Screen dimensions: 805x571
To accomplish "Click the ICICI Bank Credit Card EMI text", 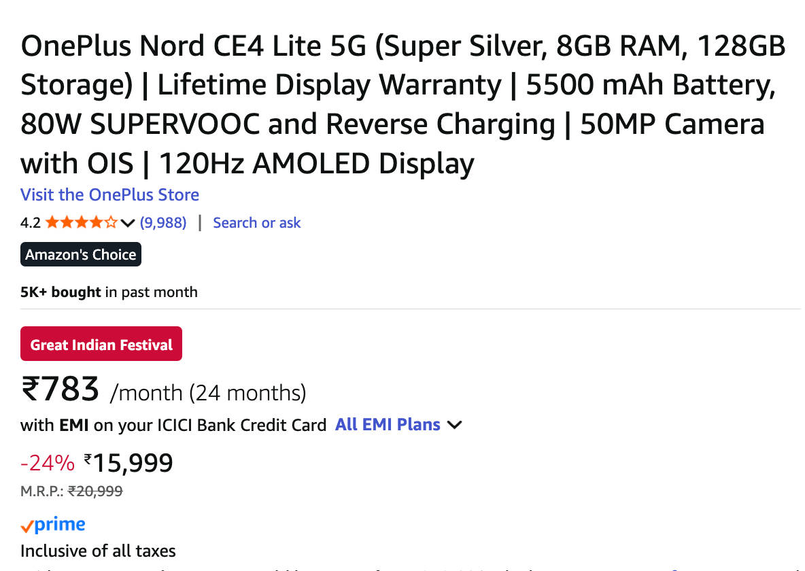I will [173, 426].
